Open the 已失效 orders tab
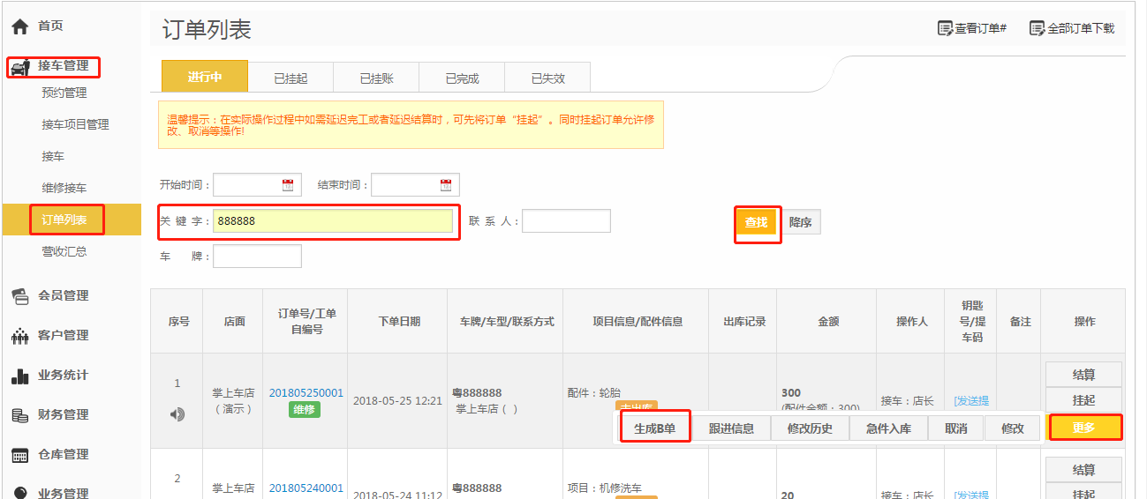Screen dimensions: 1147x499 pyautogui.click(x=547, y=78)
